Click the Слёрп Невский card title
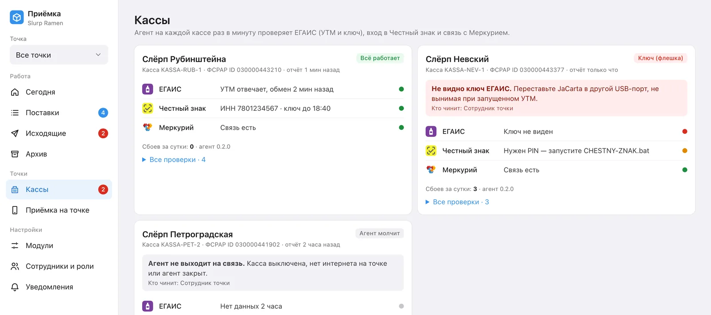The width and height of the screenshot is (711, 315). [457, 59]
